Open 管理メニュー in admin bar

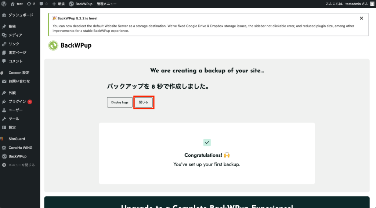pos(107,4)
